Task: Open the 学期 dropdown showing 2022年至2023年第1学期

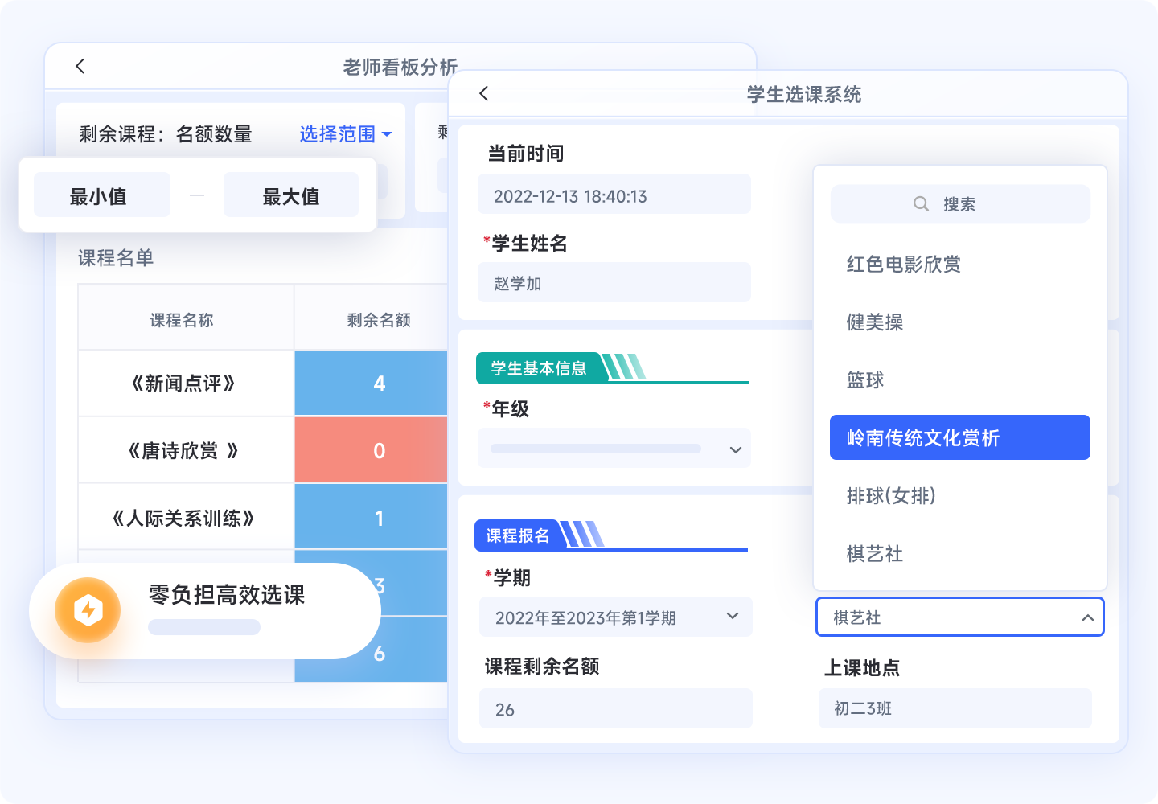Action: 616,617
